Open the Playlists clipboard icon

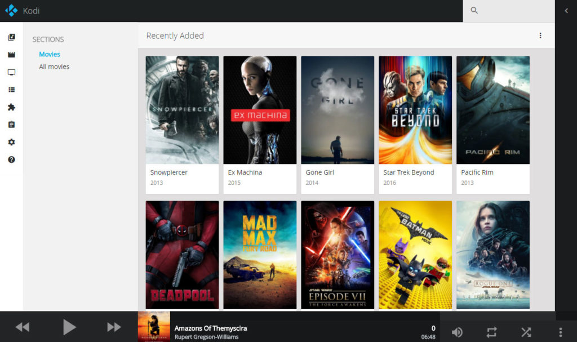pos(11,124)
